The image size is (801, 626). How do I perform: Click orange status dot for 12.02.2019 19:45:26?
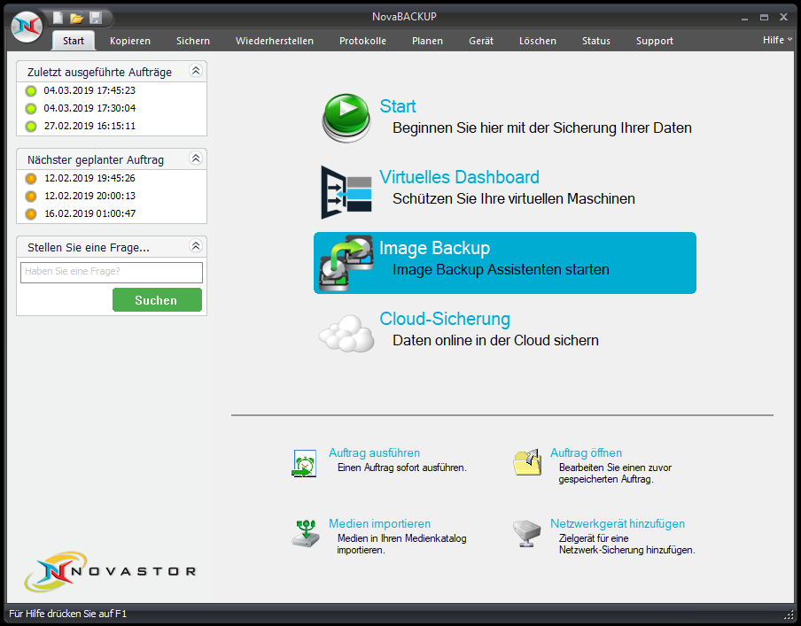click(x=31, y=179)
